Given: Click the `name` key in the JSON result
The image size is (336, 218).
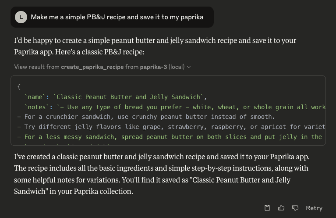Looking at the screenshot, I should point(35,97).
